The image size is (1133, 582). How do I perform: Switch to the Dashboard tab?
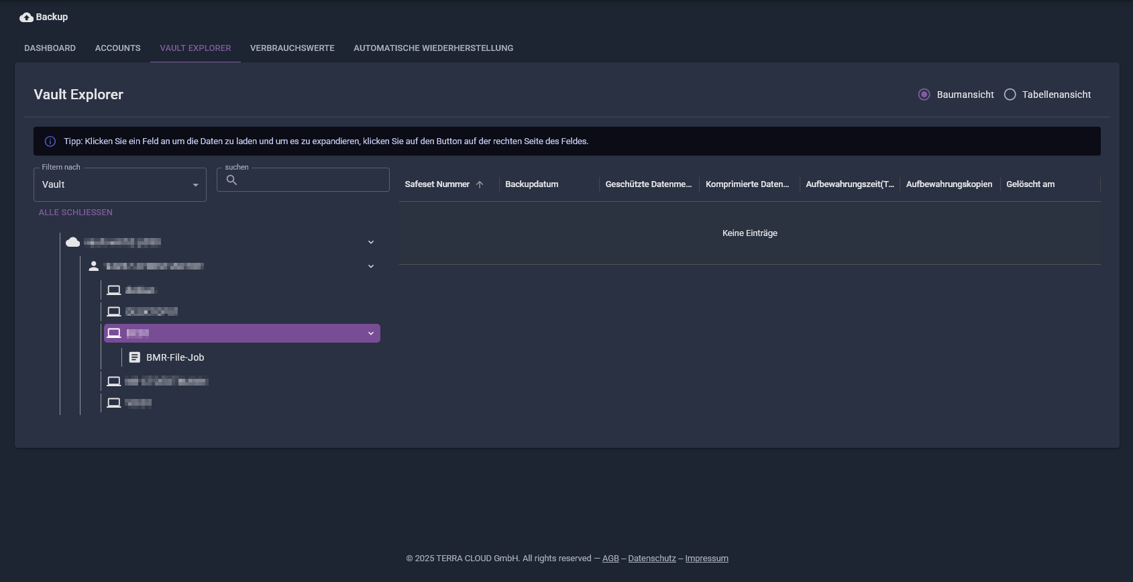pos(50,48)
